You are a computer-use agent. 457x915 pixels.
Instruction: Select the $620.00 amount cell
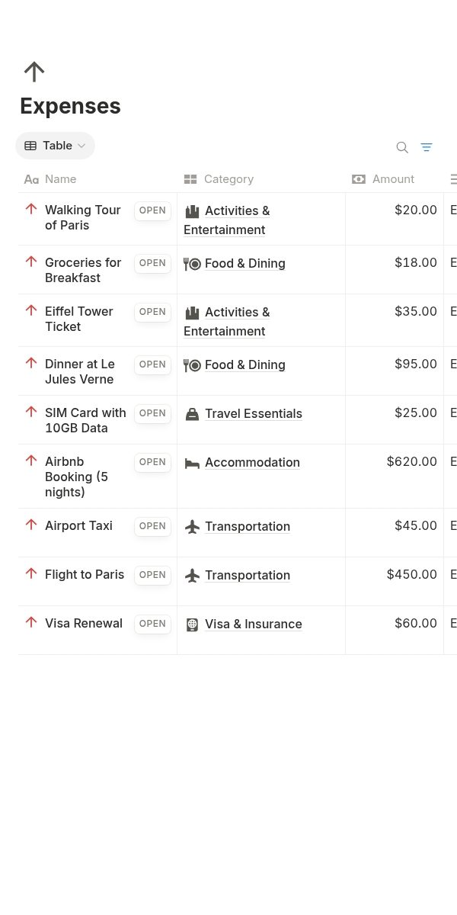(x=395, y=476)
